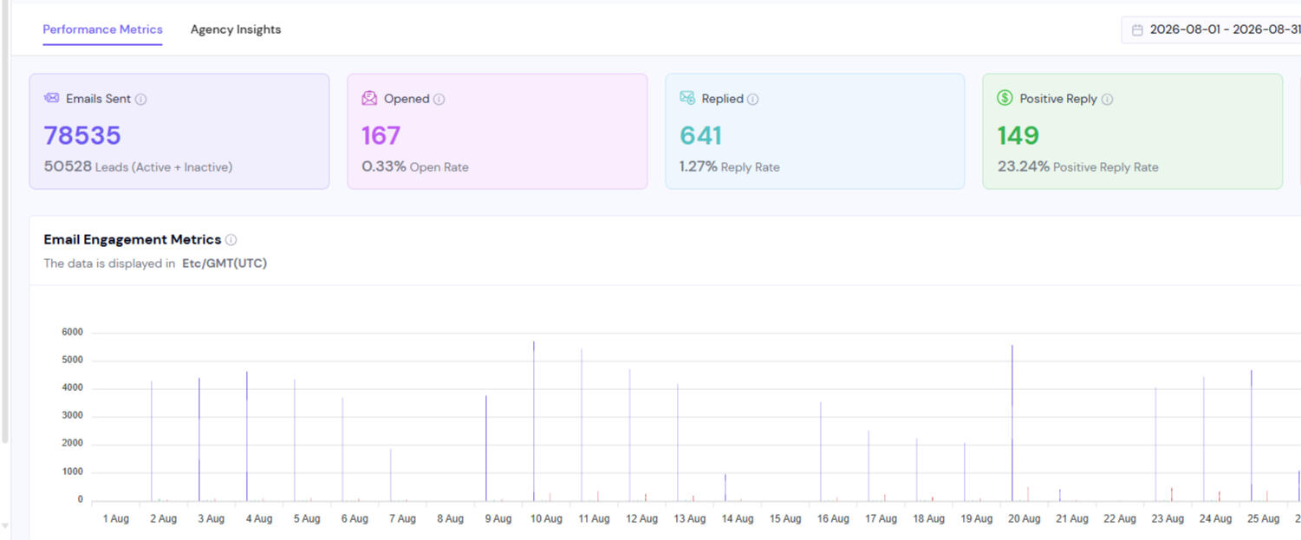1301x540 pixels.
Task: Click the info icon next to Positive Reply
Action: click(x=1107, y=99)
